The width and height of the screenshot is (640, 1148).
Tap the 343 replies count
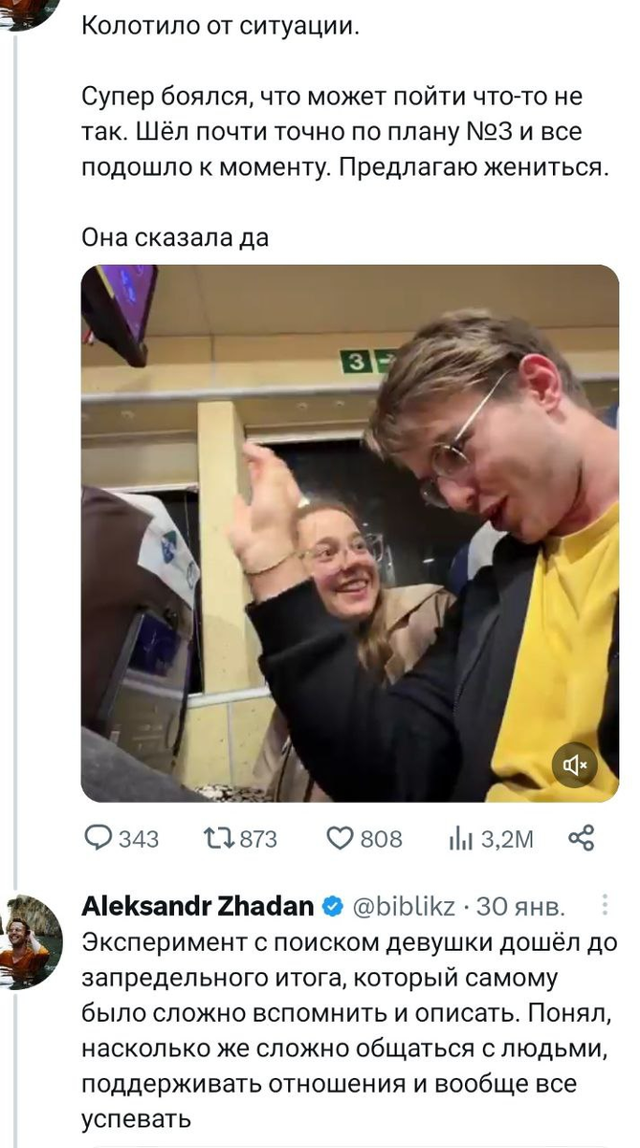pos(138,839)
